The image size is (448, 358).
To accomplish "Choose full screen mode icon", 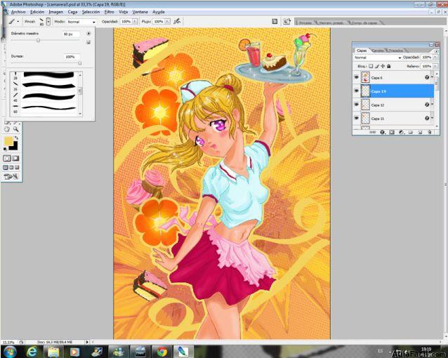I will pyautogui.click(x=17, y=168).
